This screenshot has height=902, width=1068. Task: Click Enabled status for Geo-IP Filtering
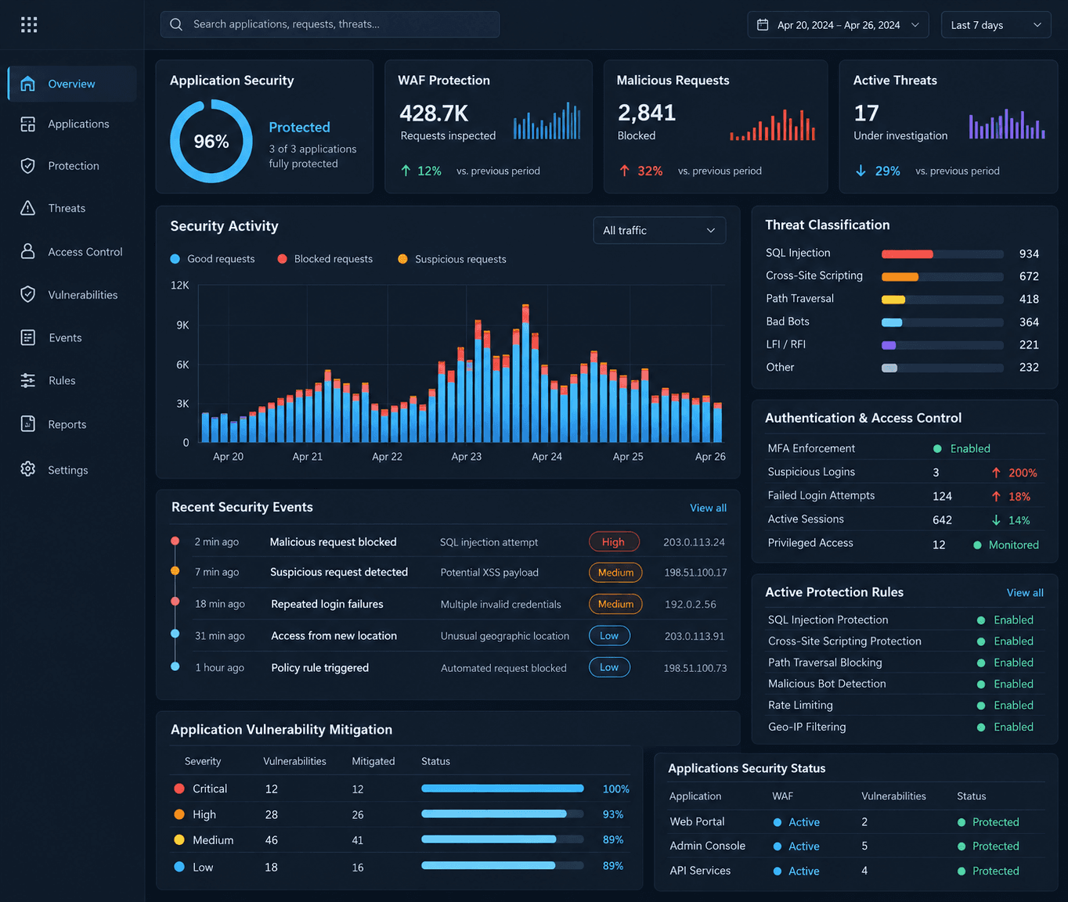pyautogui.click(x=1005, y=727)
